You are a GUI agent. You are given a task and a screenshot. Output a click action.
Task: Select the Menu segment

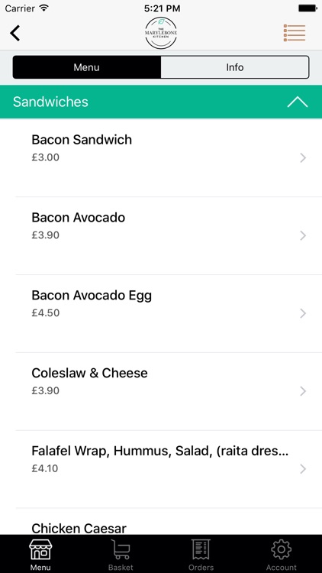tap(86, 67)
